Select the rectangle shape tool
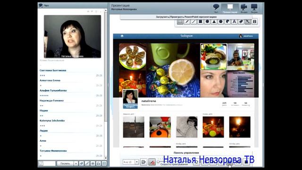The height and width of the screenshot is (170, 302). point(200,22)
